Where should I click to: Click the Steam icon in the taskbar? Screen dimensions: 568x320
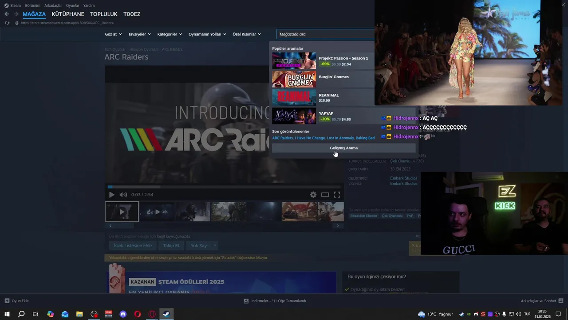point(166,314)
